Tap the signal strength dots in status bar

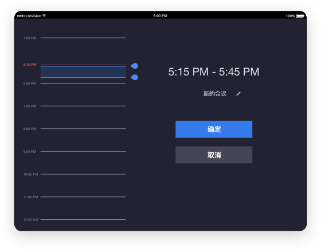[x=22, y=16]
